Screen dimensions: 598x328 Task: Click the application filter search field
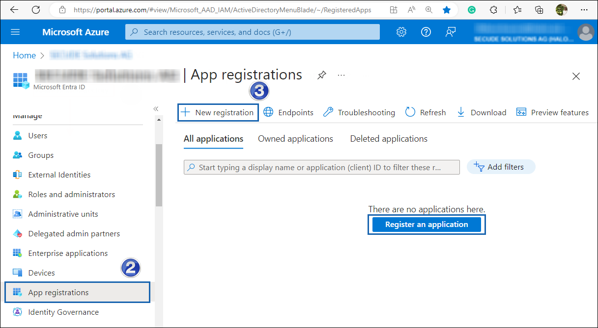[322, 167]
